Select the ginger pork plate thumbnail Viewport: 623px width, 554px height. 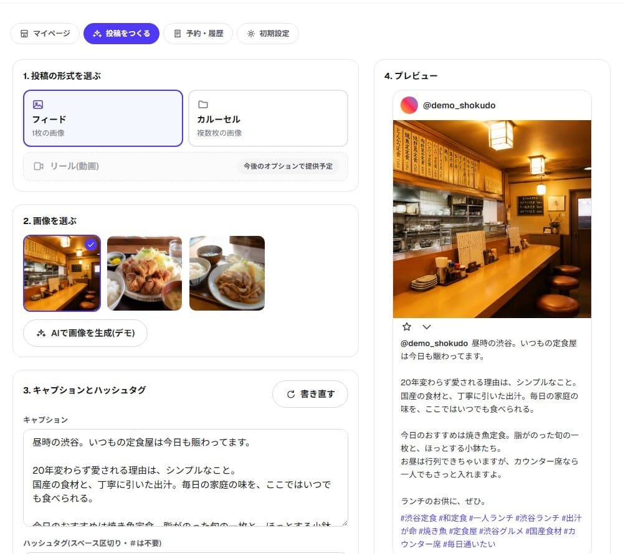pyautogui.click(x=227, y=273)
